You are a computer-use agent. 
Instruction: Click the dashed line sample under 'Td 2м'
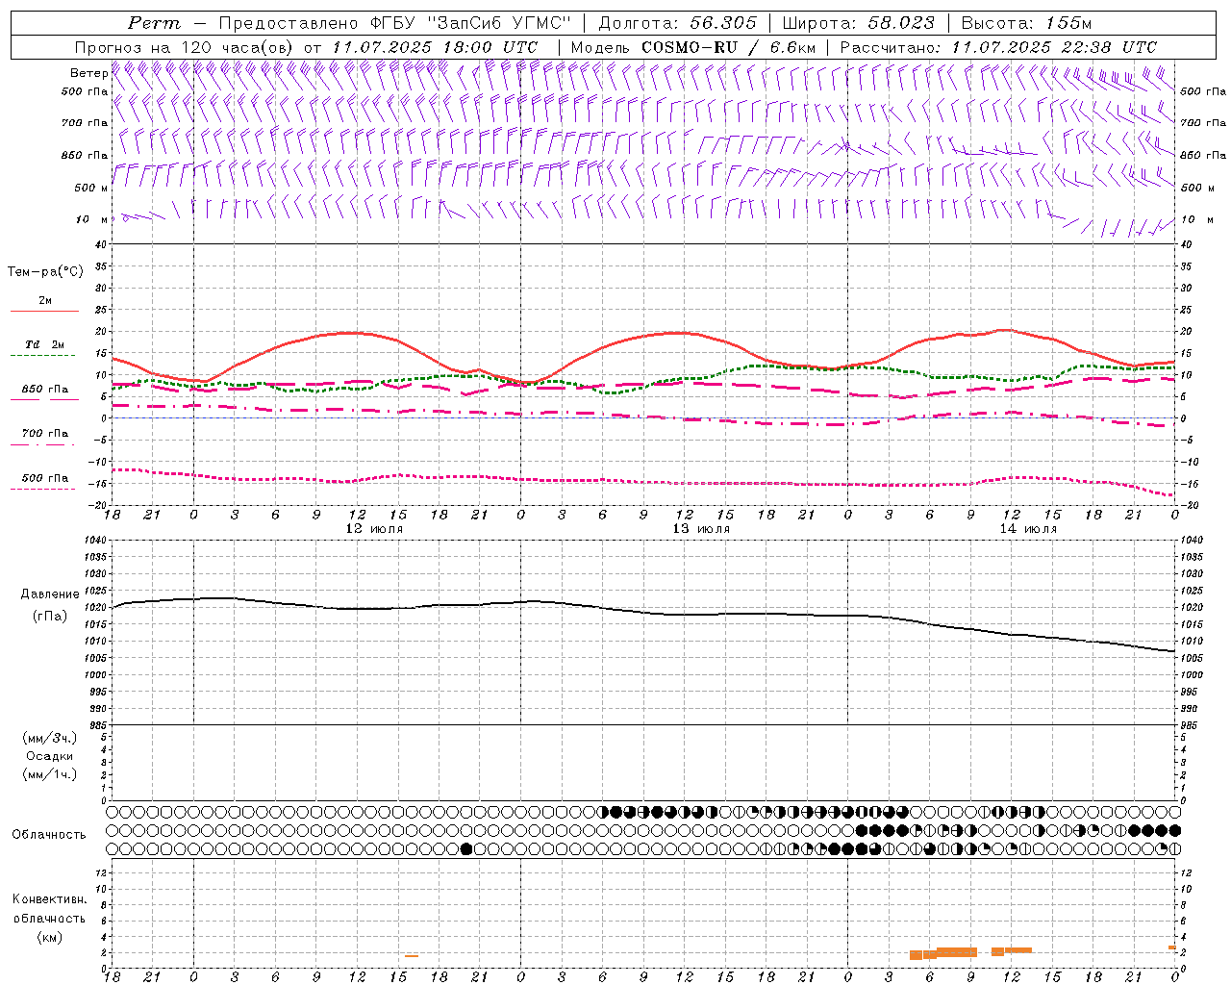pos(42,356)
